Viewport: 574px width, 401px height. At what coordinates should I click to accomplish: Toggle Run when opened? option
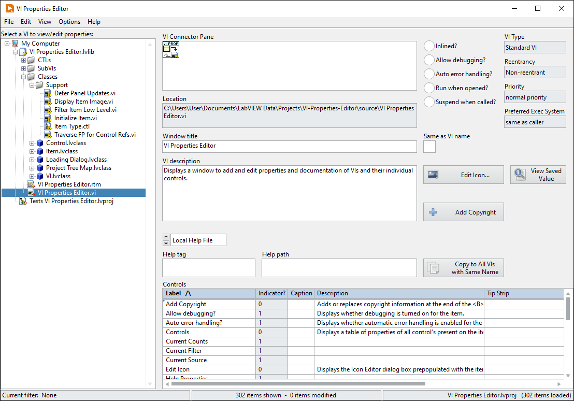pyautogui.click(x=429, y=88)
